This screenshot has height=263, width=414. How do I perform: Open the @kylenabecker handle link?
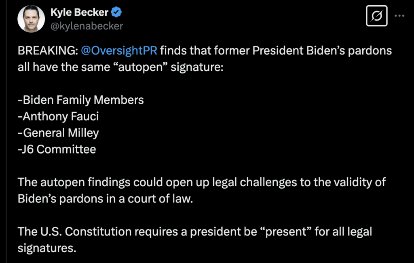pos(87,26)
